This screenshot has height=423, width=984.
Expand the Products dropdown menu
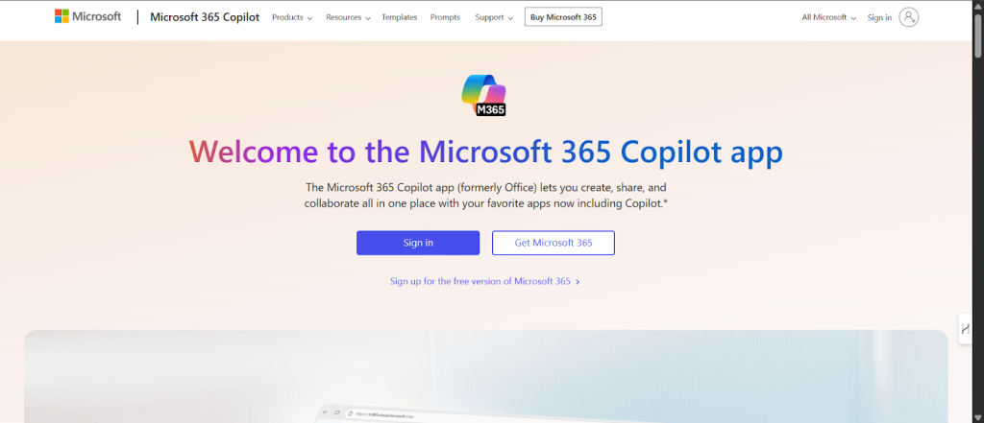(x=292, y=17)
